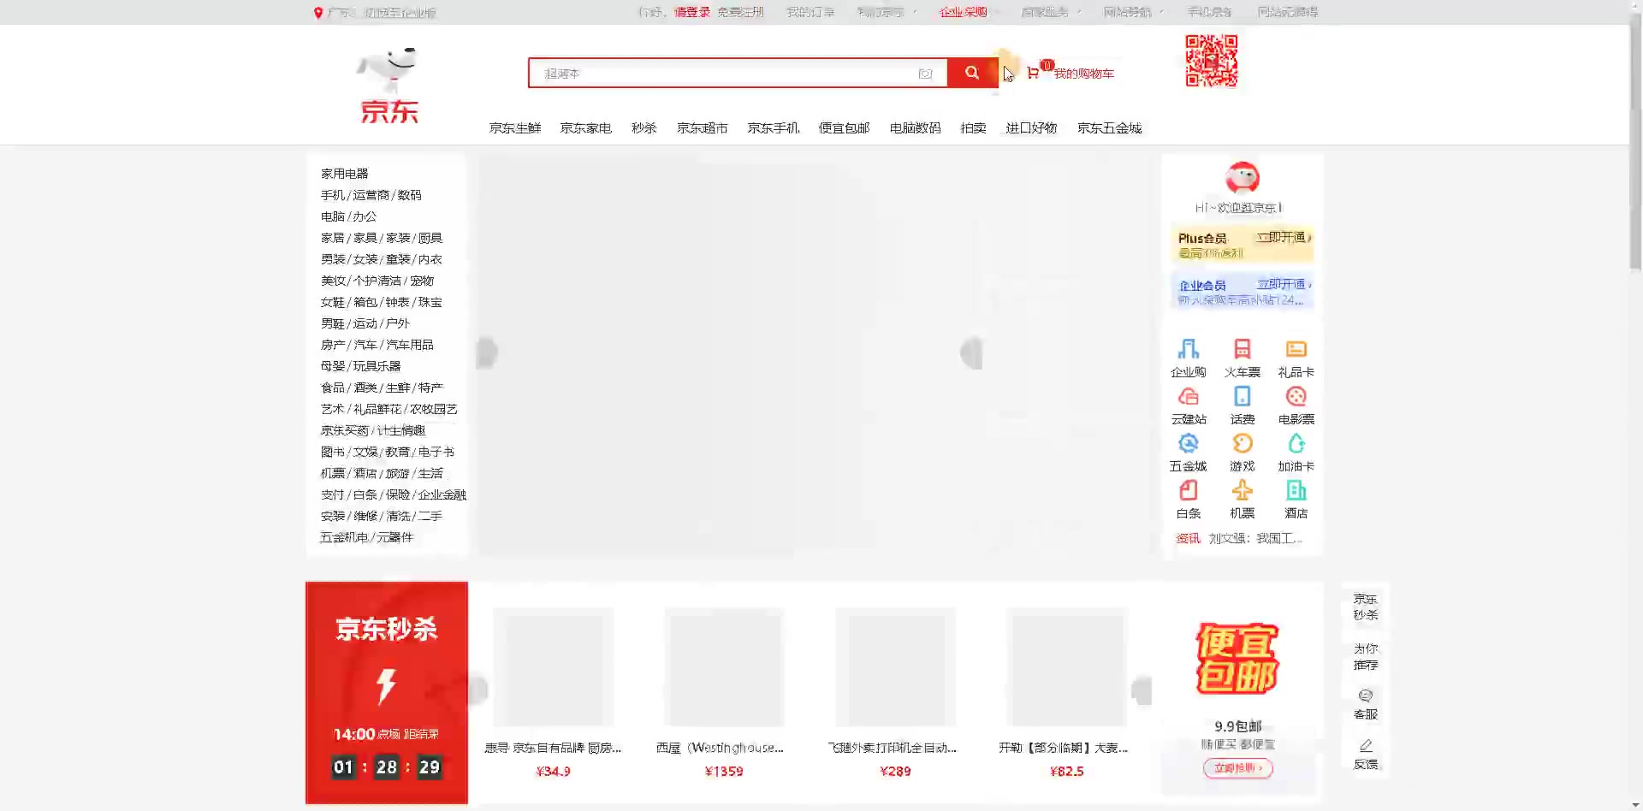Click 为你推荐 in right floating sidebar

(x=1366, y=656)
